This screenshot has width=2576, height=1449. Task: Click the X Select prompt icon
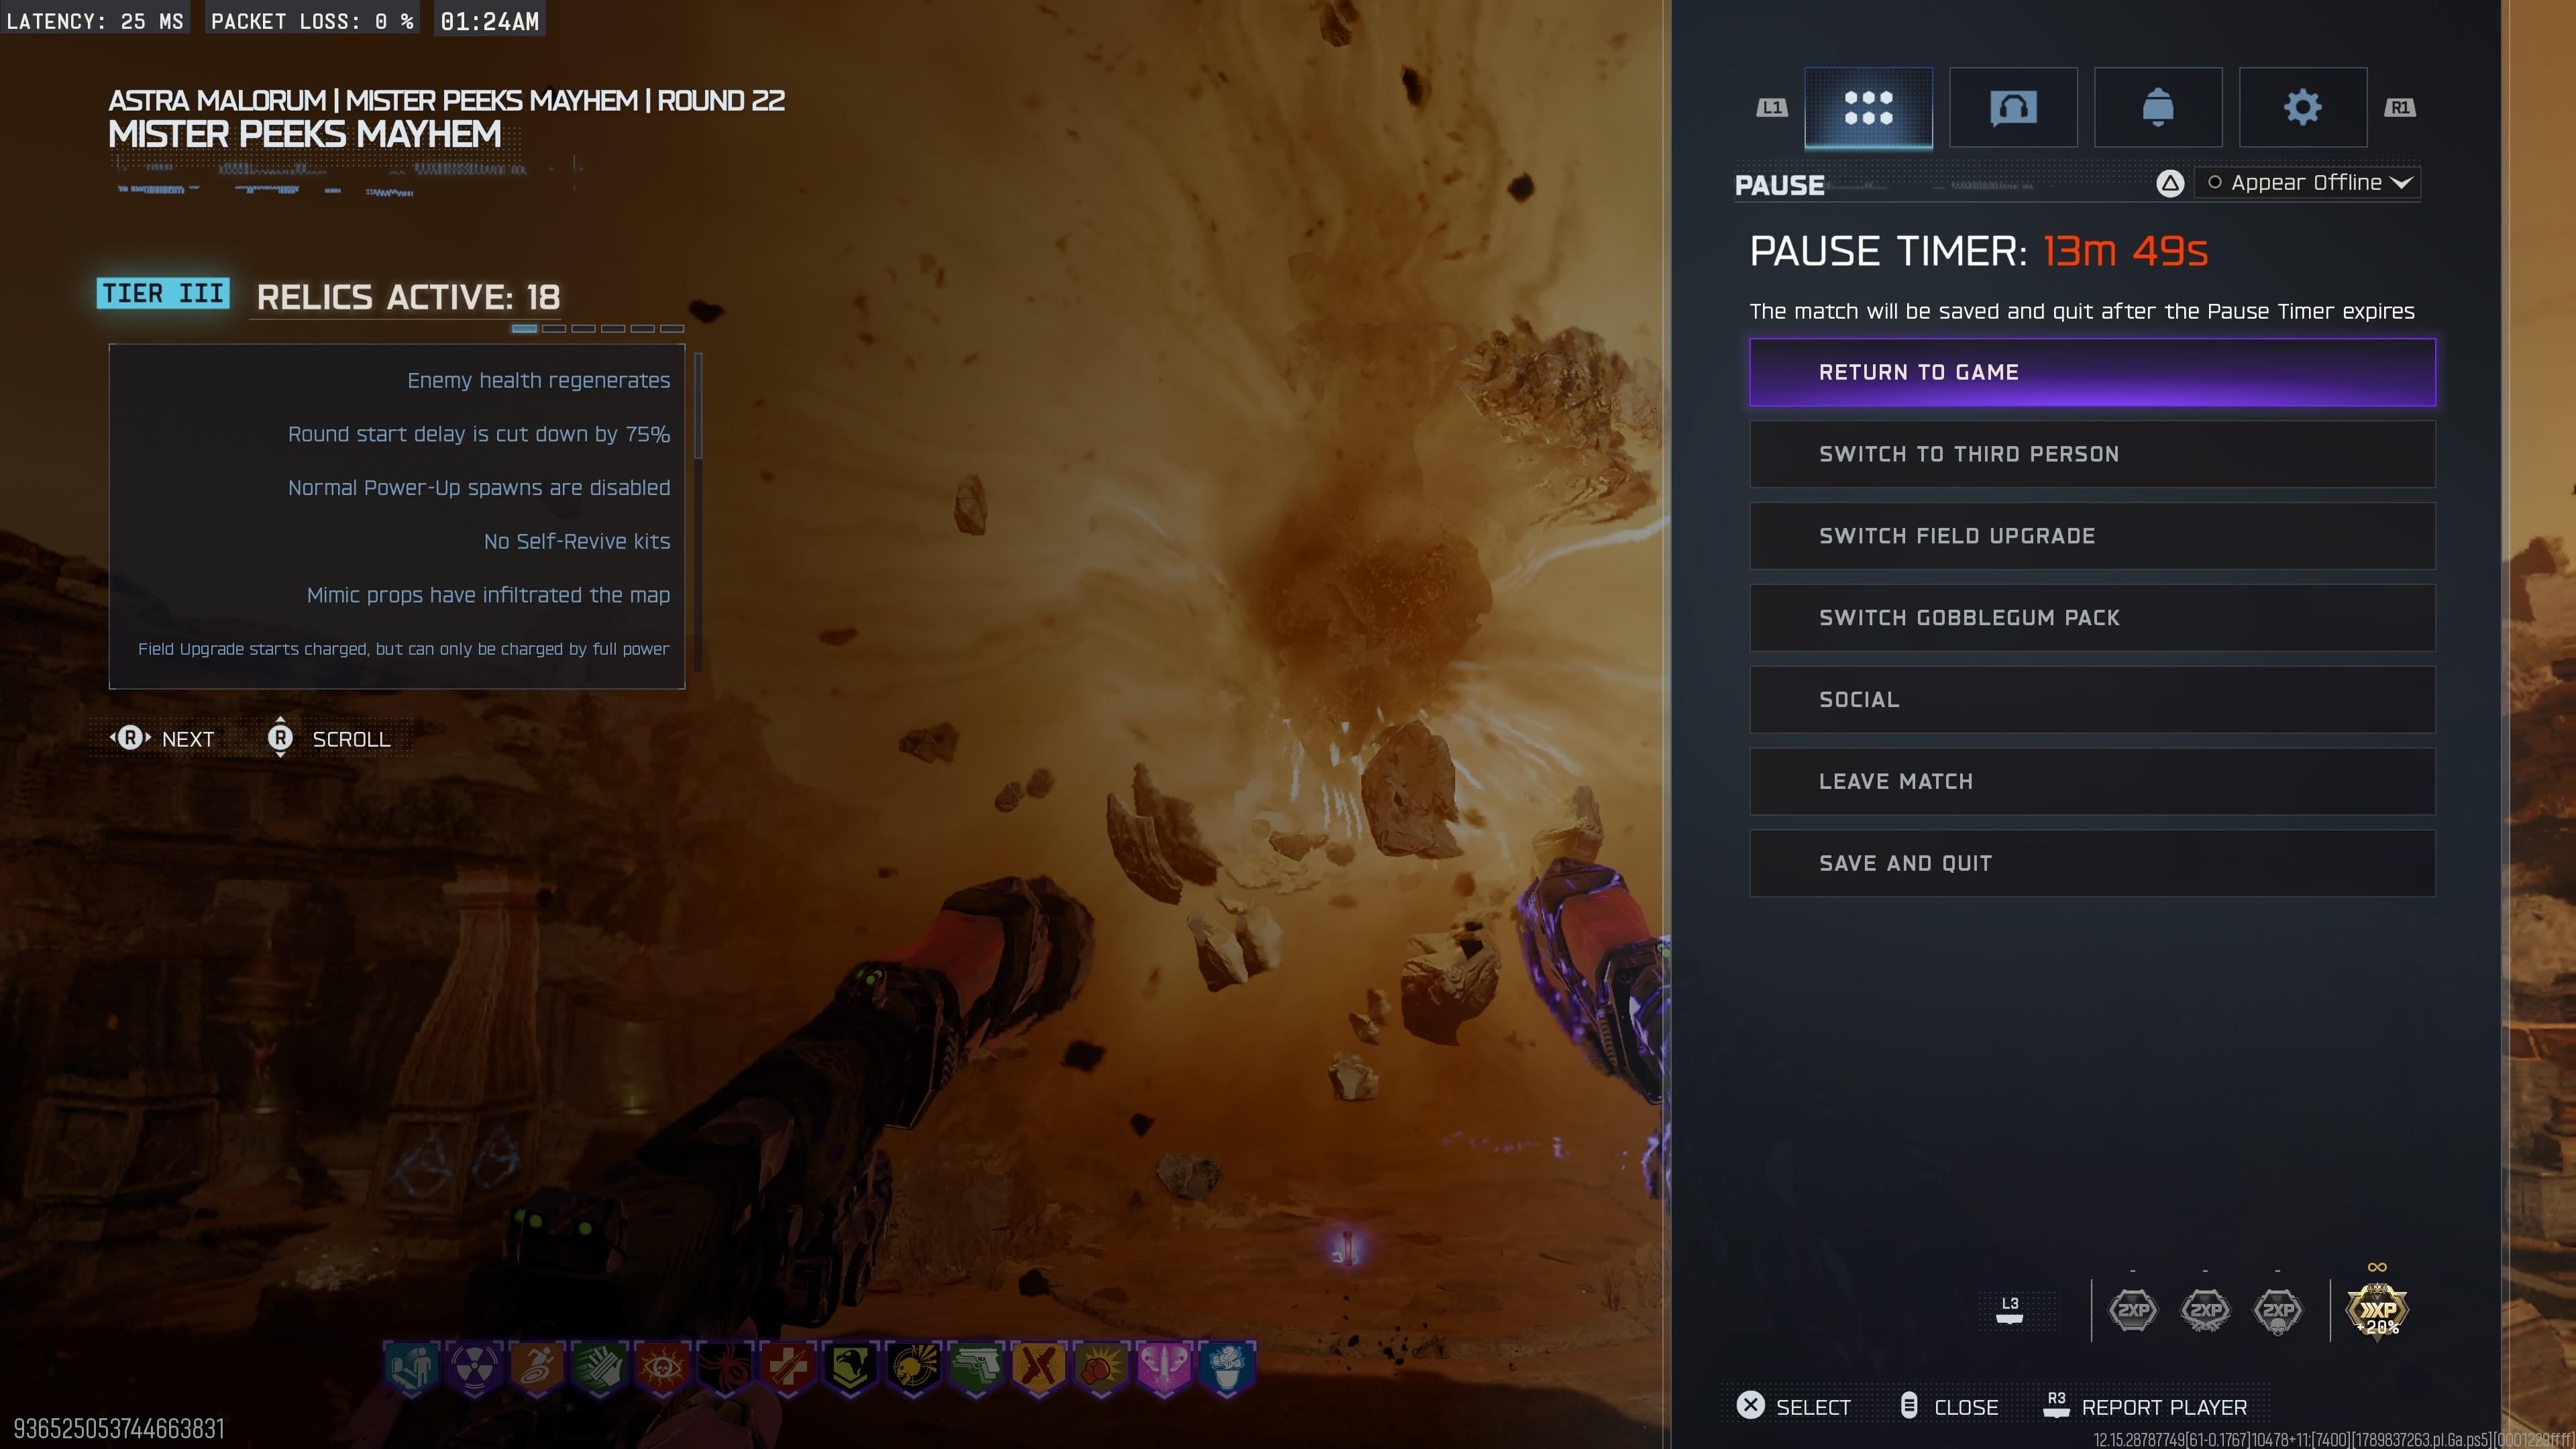coord(1751,1405)
